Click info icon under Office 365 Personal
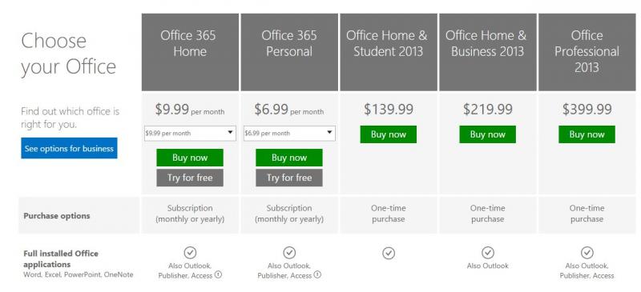 pyautogui.click(x=317, y=275)
